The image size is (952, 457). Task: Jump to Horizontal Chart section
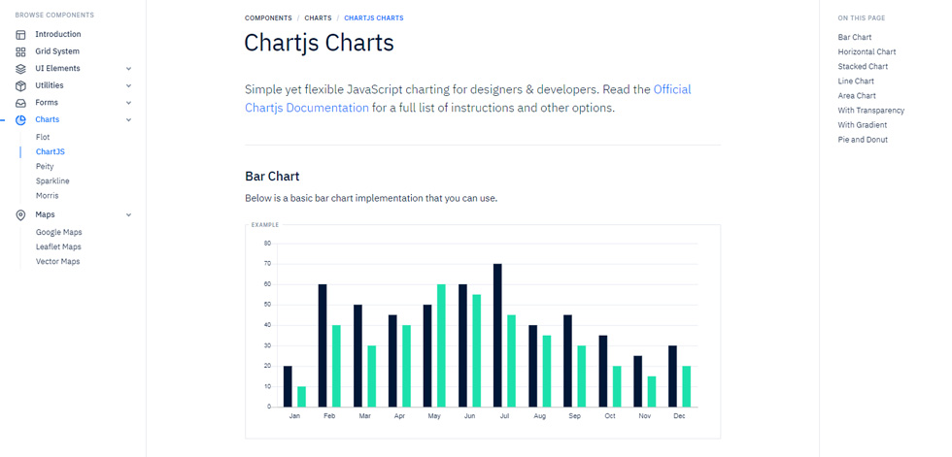pyautogui.click(x=867, y=51)
